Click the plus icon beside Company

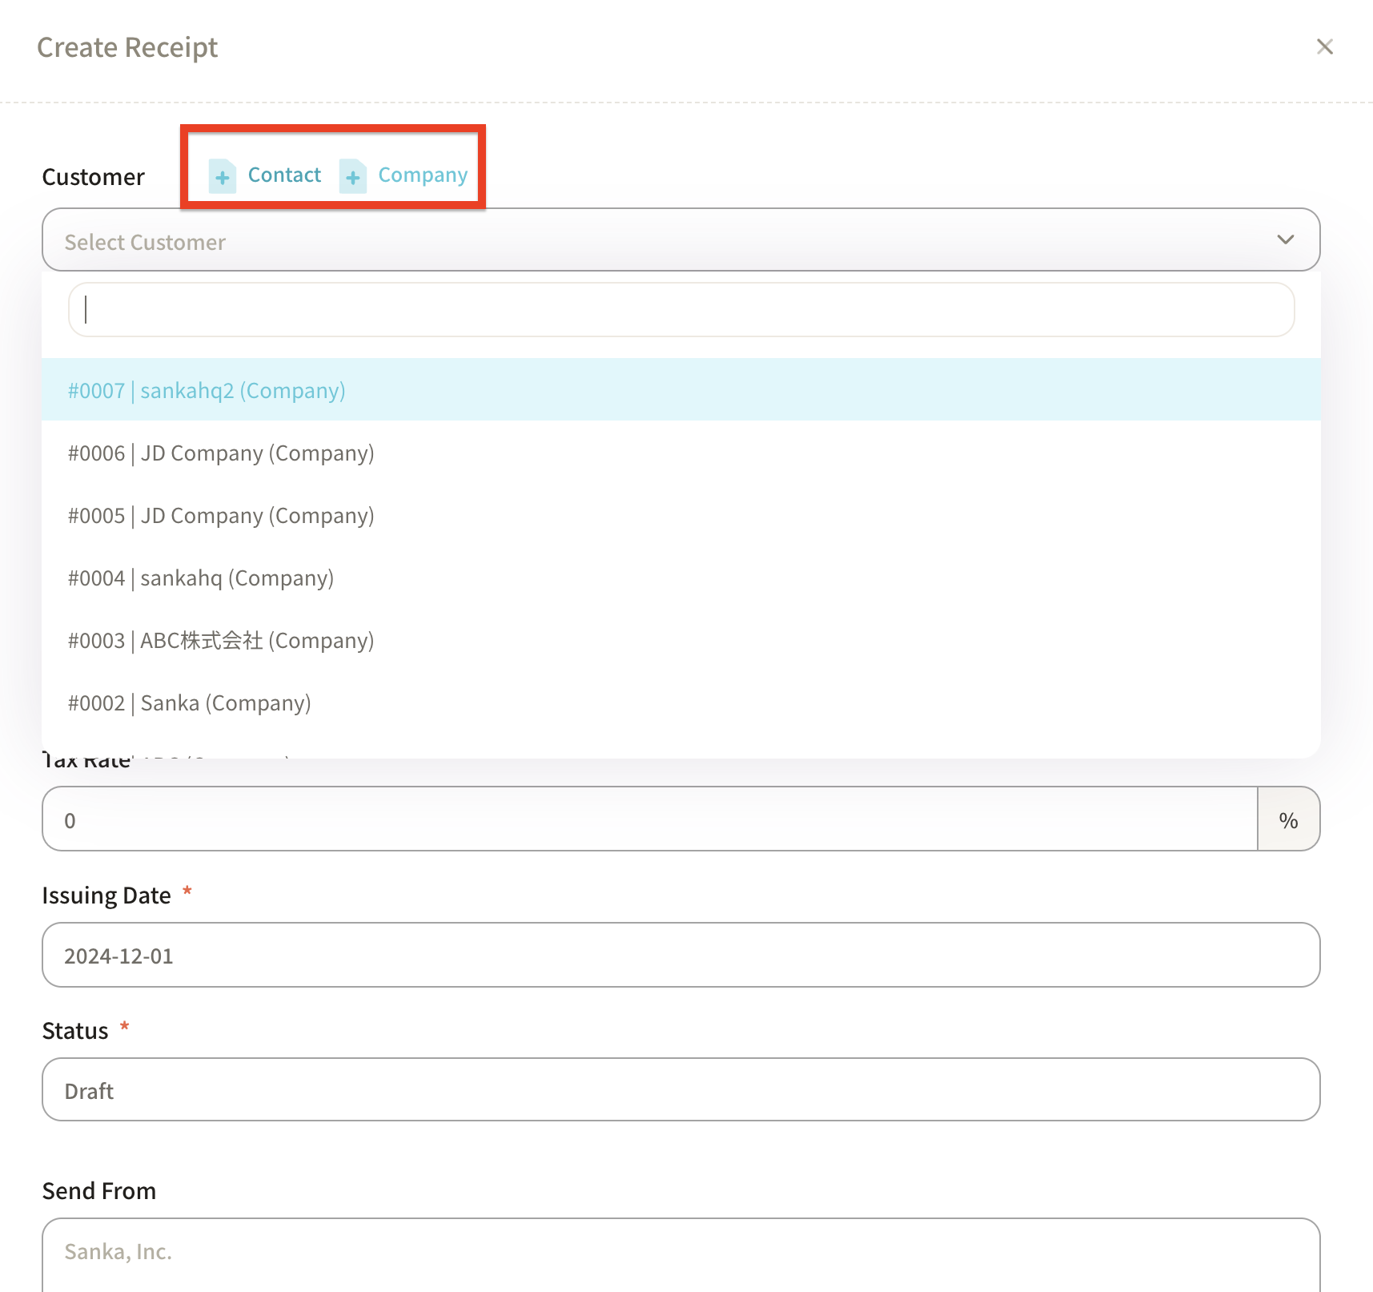[353, 176]
